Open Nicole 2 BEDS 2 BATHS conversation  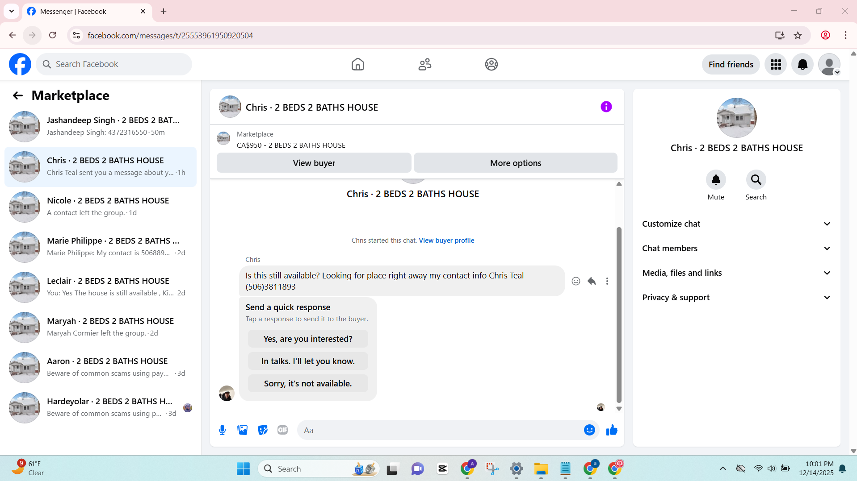pos(101,207)
